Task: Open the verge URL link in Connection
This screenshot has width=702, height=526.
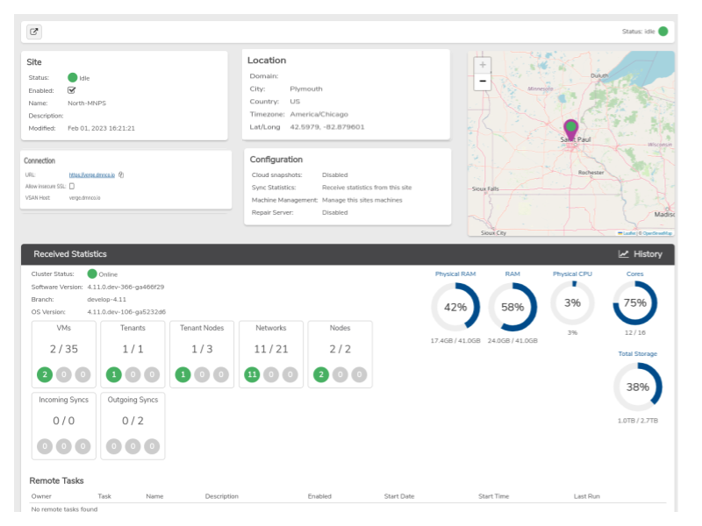Action: [92, 174]
